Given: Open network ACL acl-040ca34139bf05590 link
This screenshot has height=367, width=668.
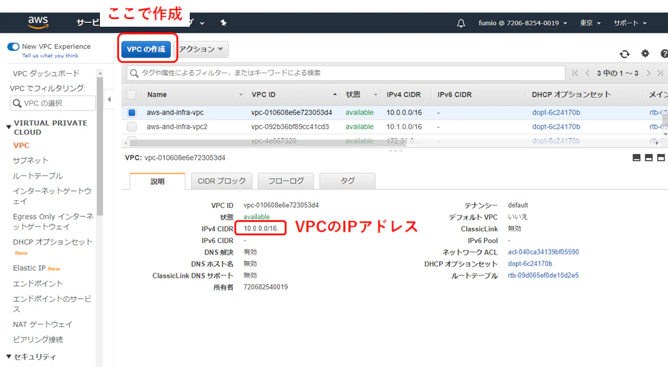Looking at the screenshot, I should tap(543, 252).
